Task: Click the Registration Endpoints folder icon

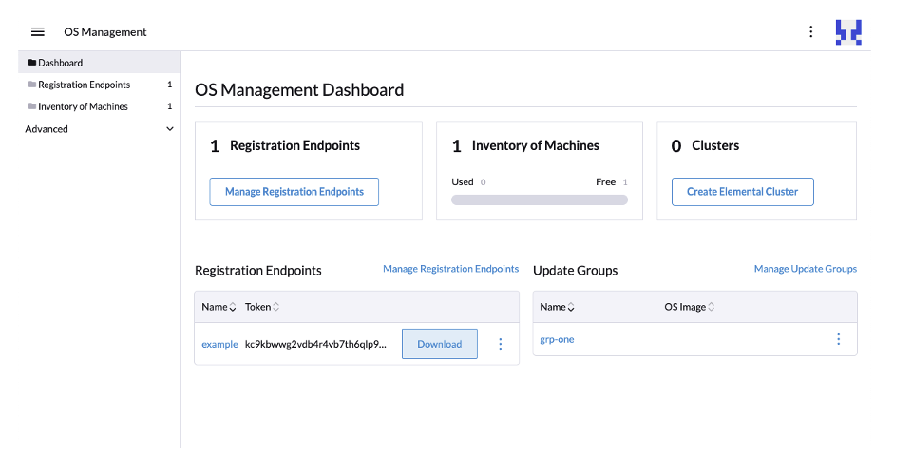Action: 32,85
